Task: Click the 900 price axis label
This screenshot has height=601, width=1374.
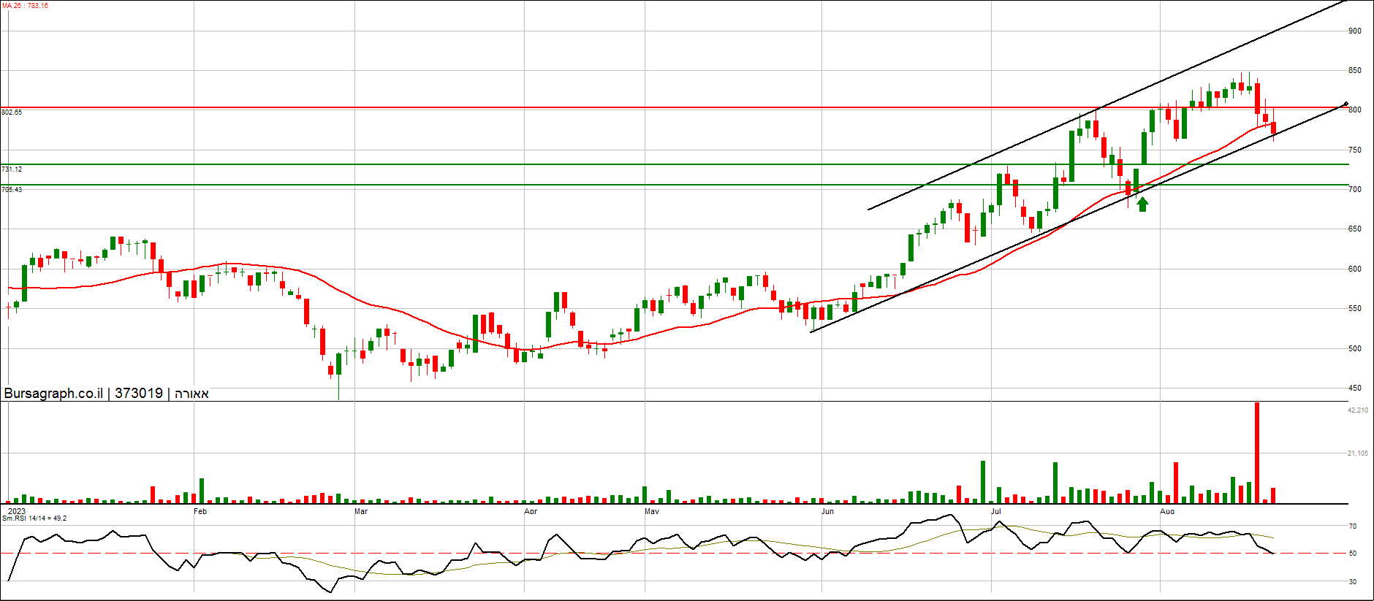Action: tap(1355, 31)
